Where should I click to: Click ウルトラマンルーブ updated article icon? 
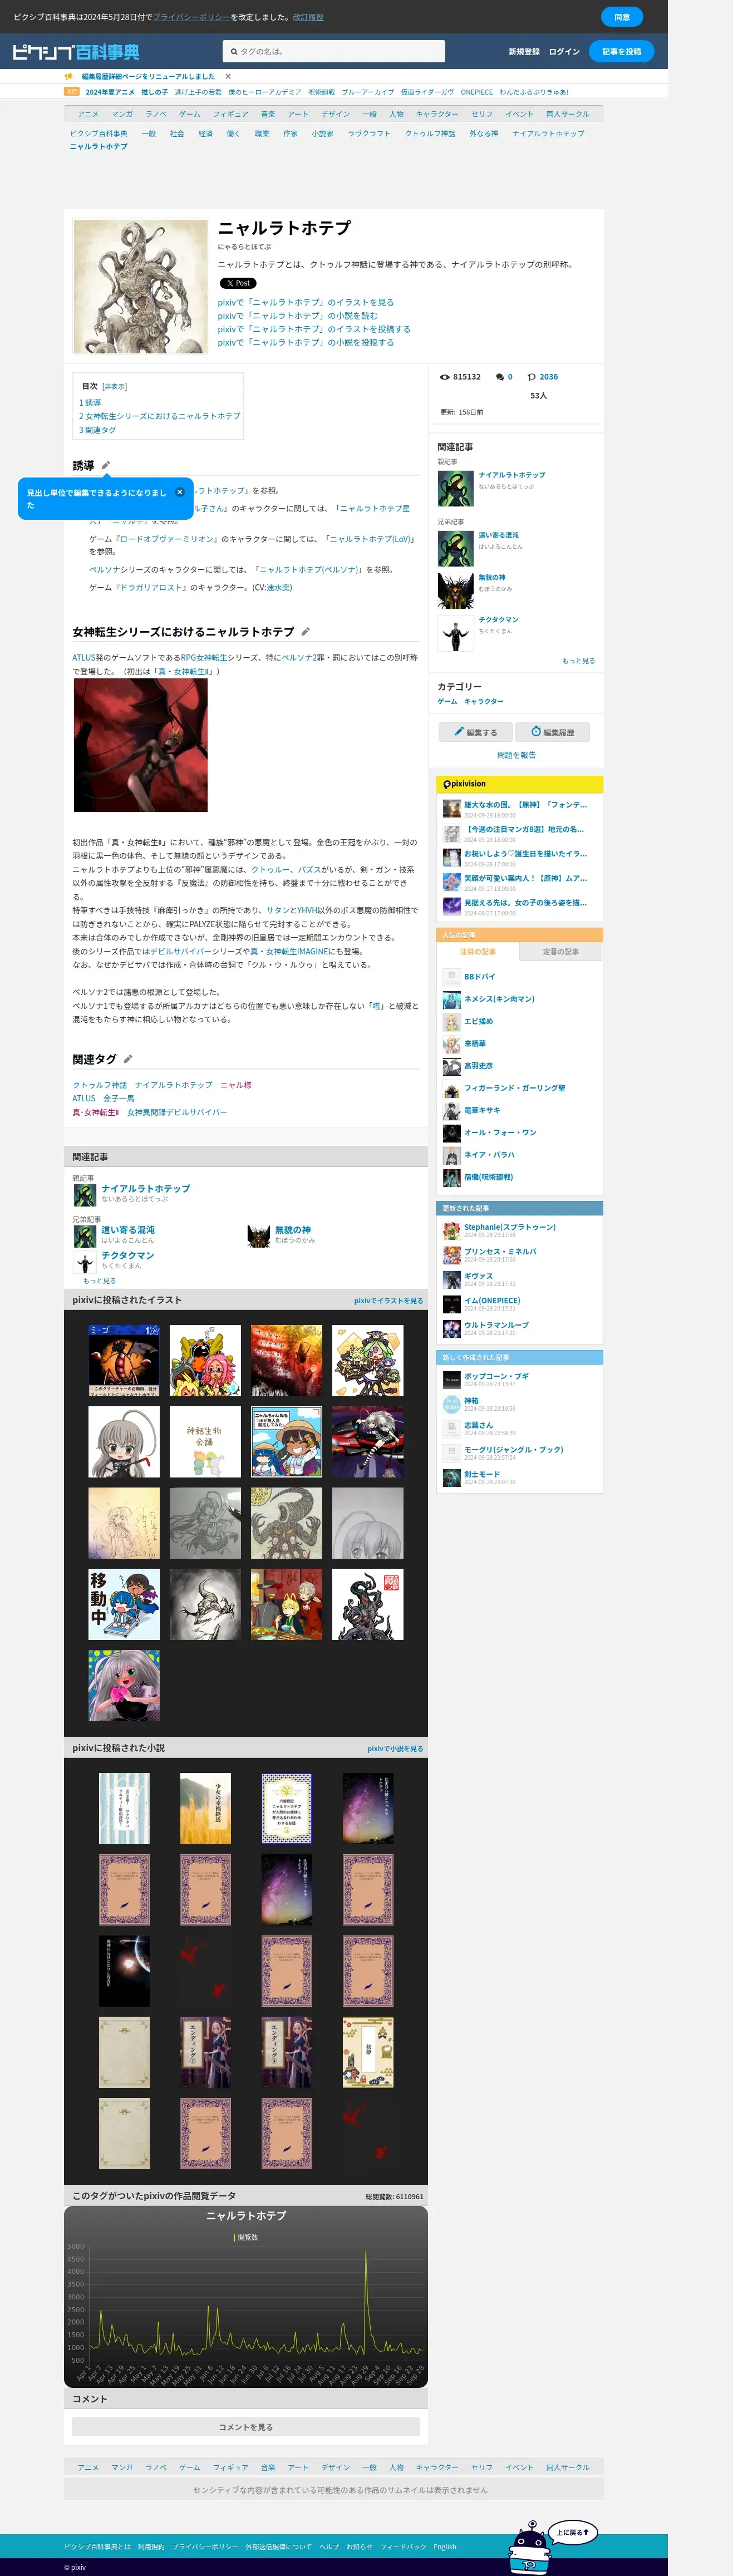click(451, 1328)
